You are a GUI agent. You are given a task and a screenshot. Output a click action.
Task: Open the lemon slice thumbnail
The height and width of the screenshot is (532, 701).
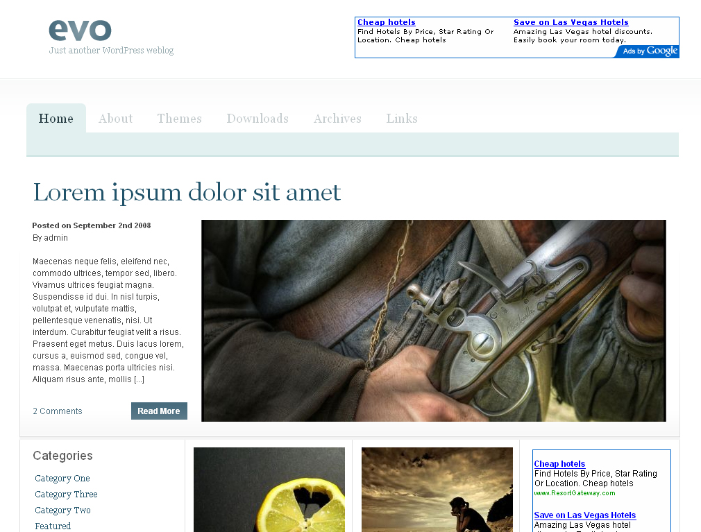point(269,490)
